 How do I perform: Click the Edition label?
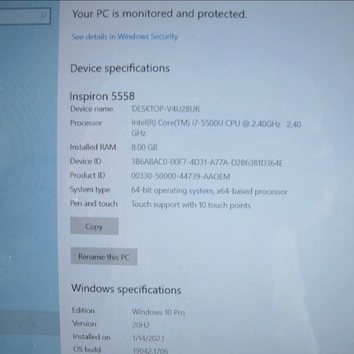[83, 310]
